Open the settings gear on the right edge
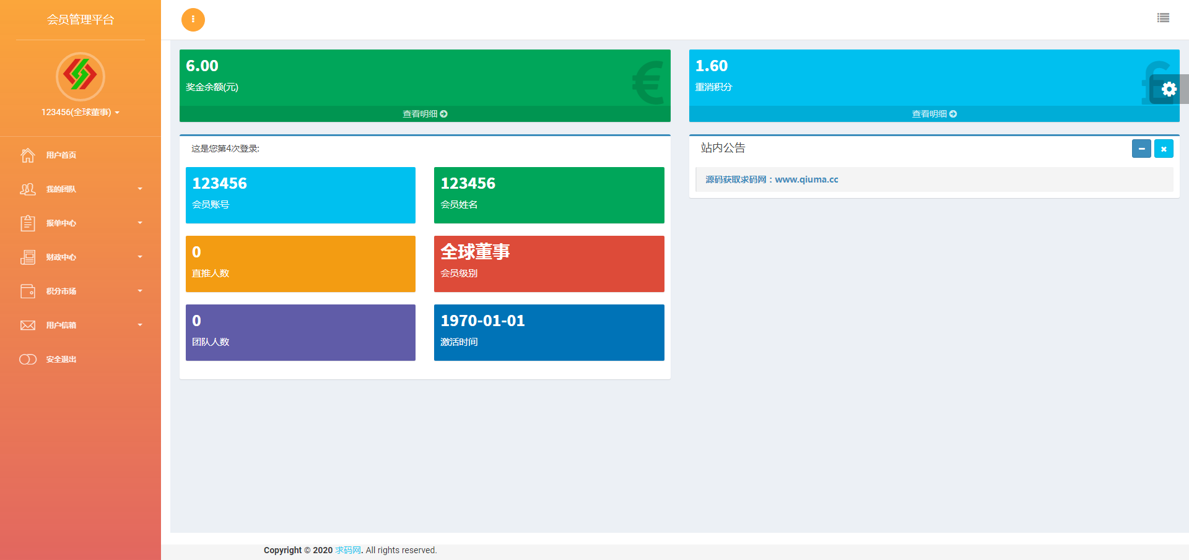Image resolution: width=1189 pixels, height=560 pixels. pyautogui.click(x=1169, y=89)
